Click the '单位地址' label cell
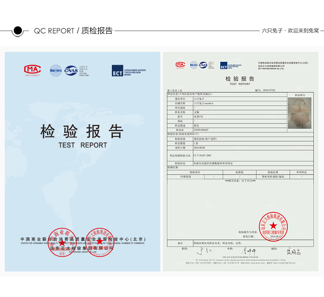Image resolution: width=324 pixels, height=297 pixels. [180, 108]
